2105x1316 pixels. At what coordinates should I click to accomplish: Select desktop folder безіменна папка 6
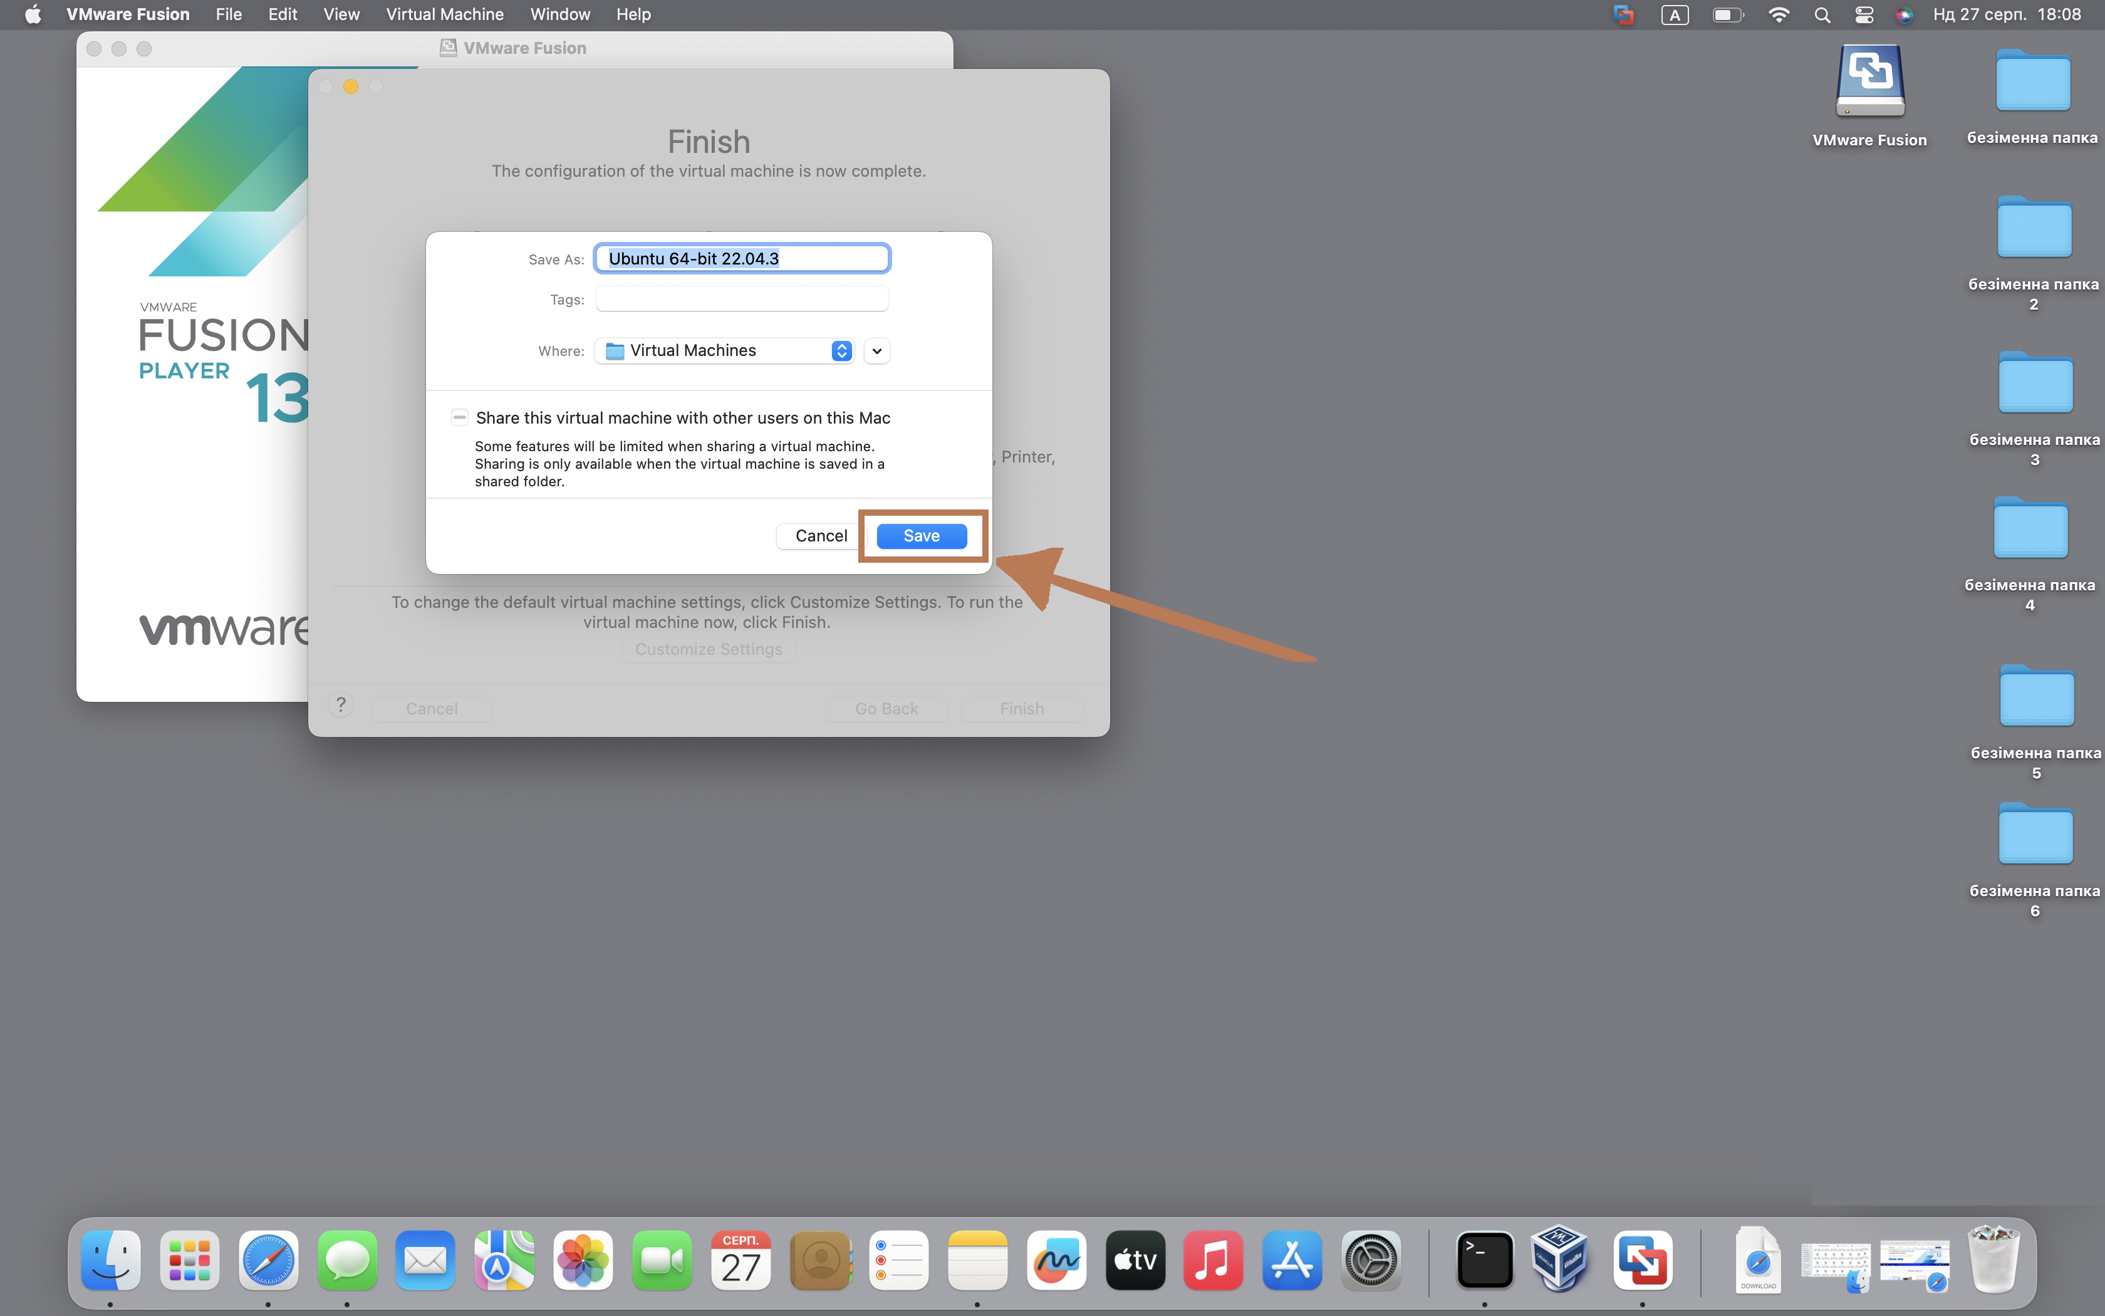point(2035,833)
